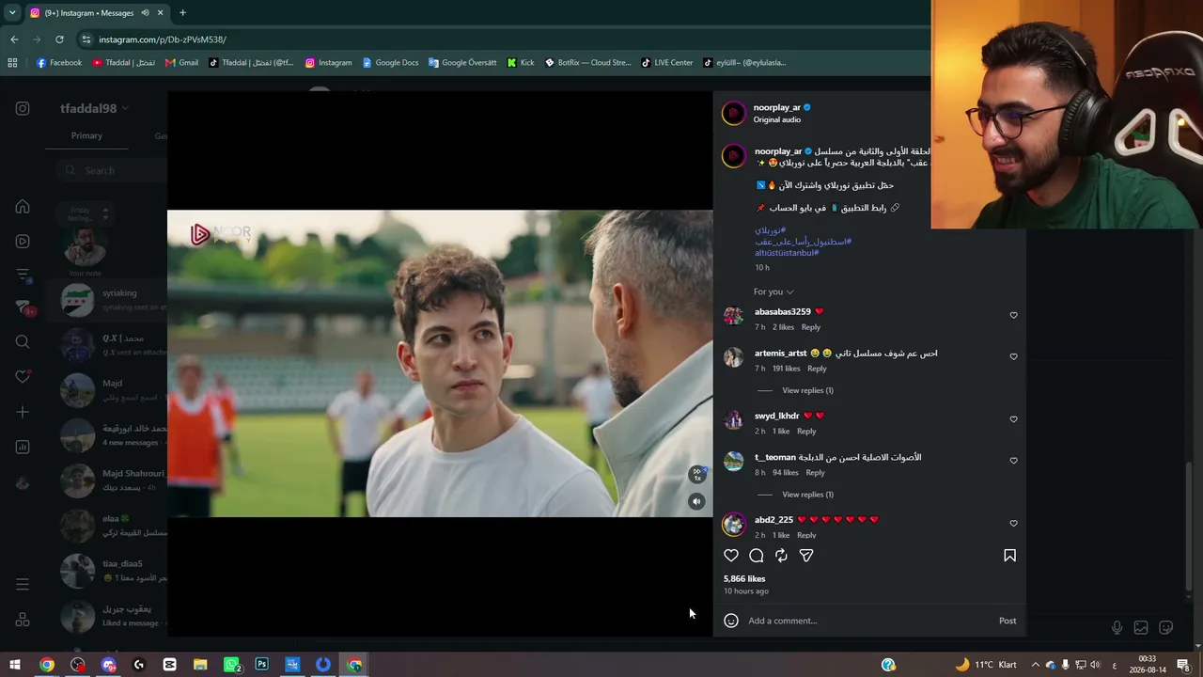This screenshot has width=1203, height=677.
Task: Like the comment by swyd_lkhdr
Action: (x=1013, y=419)
